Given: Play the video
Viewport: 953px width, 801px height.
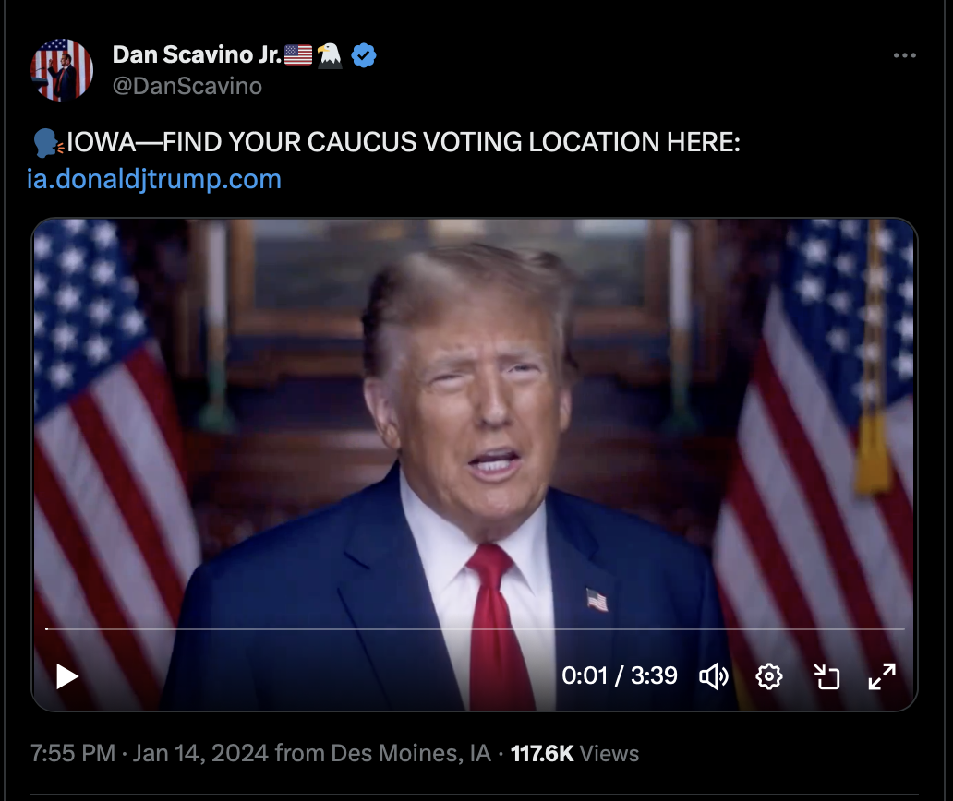Looking at the screenshot, I should pos(66,675).
